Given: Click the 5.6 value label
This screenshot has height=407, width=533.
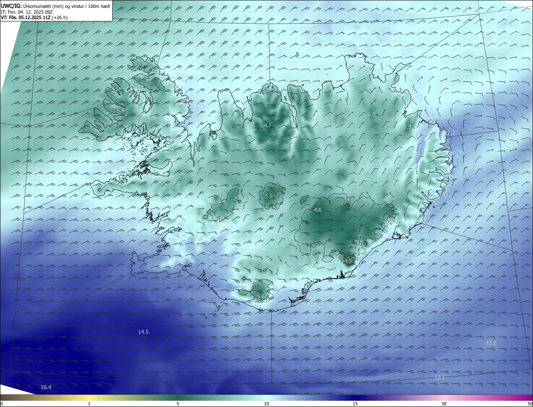Looking at the screenshot, I should coord(260,296).
